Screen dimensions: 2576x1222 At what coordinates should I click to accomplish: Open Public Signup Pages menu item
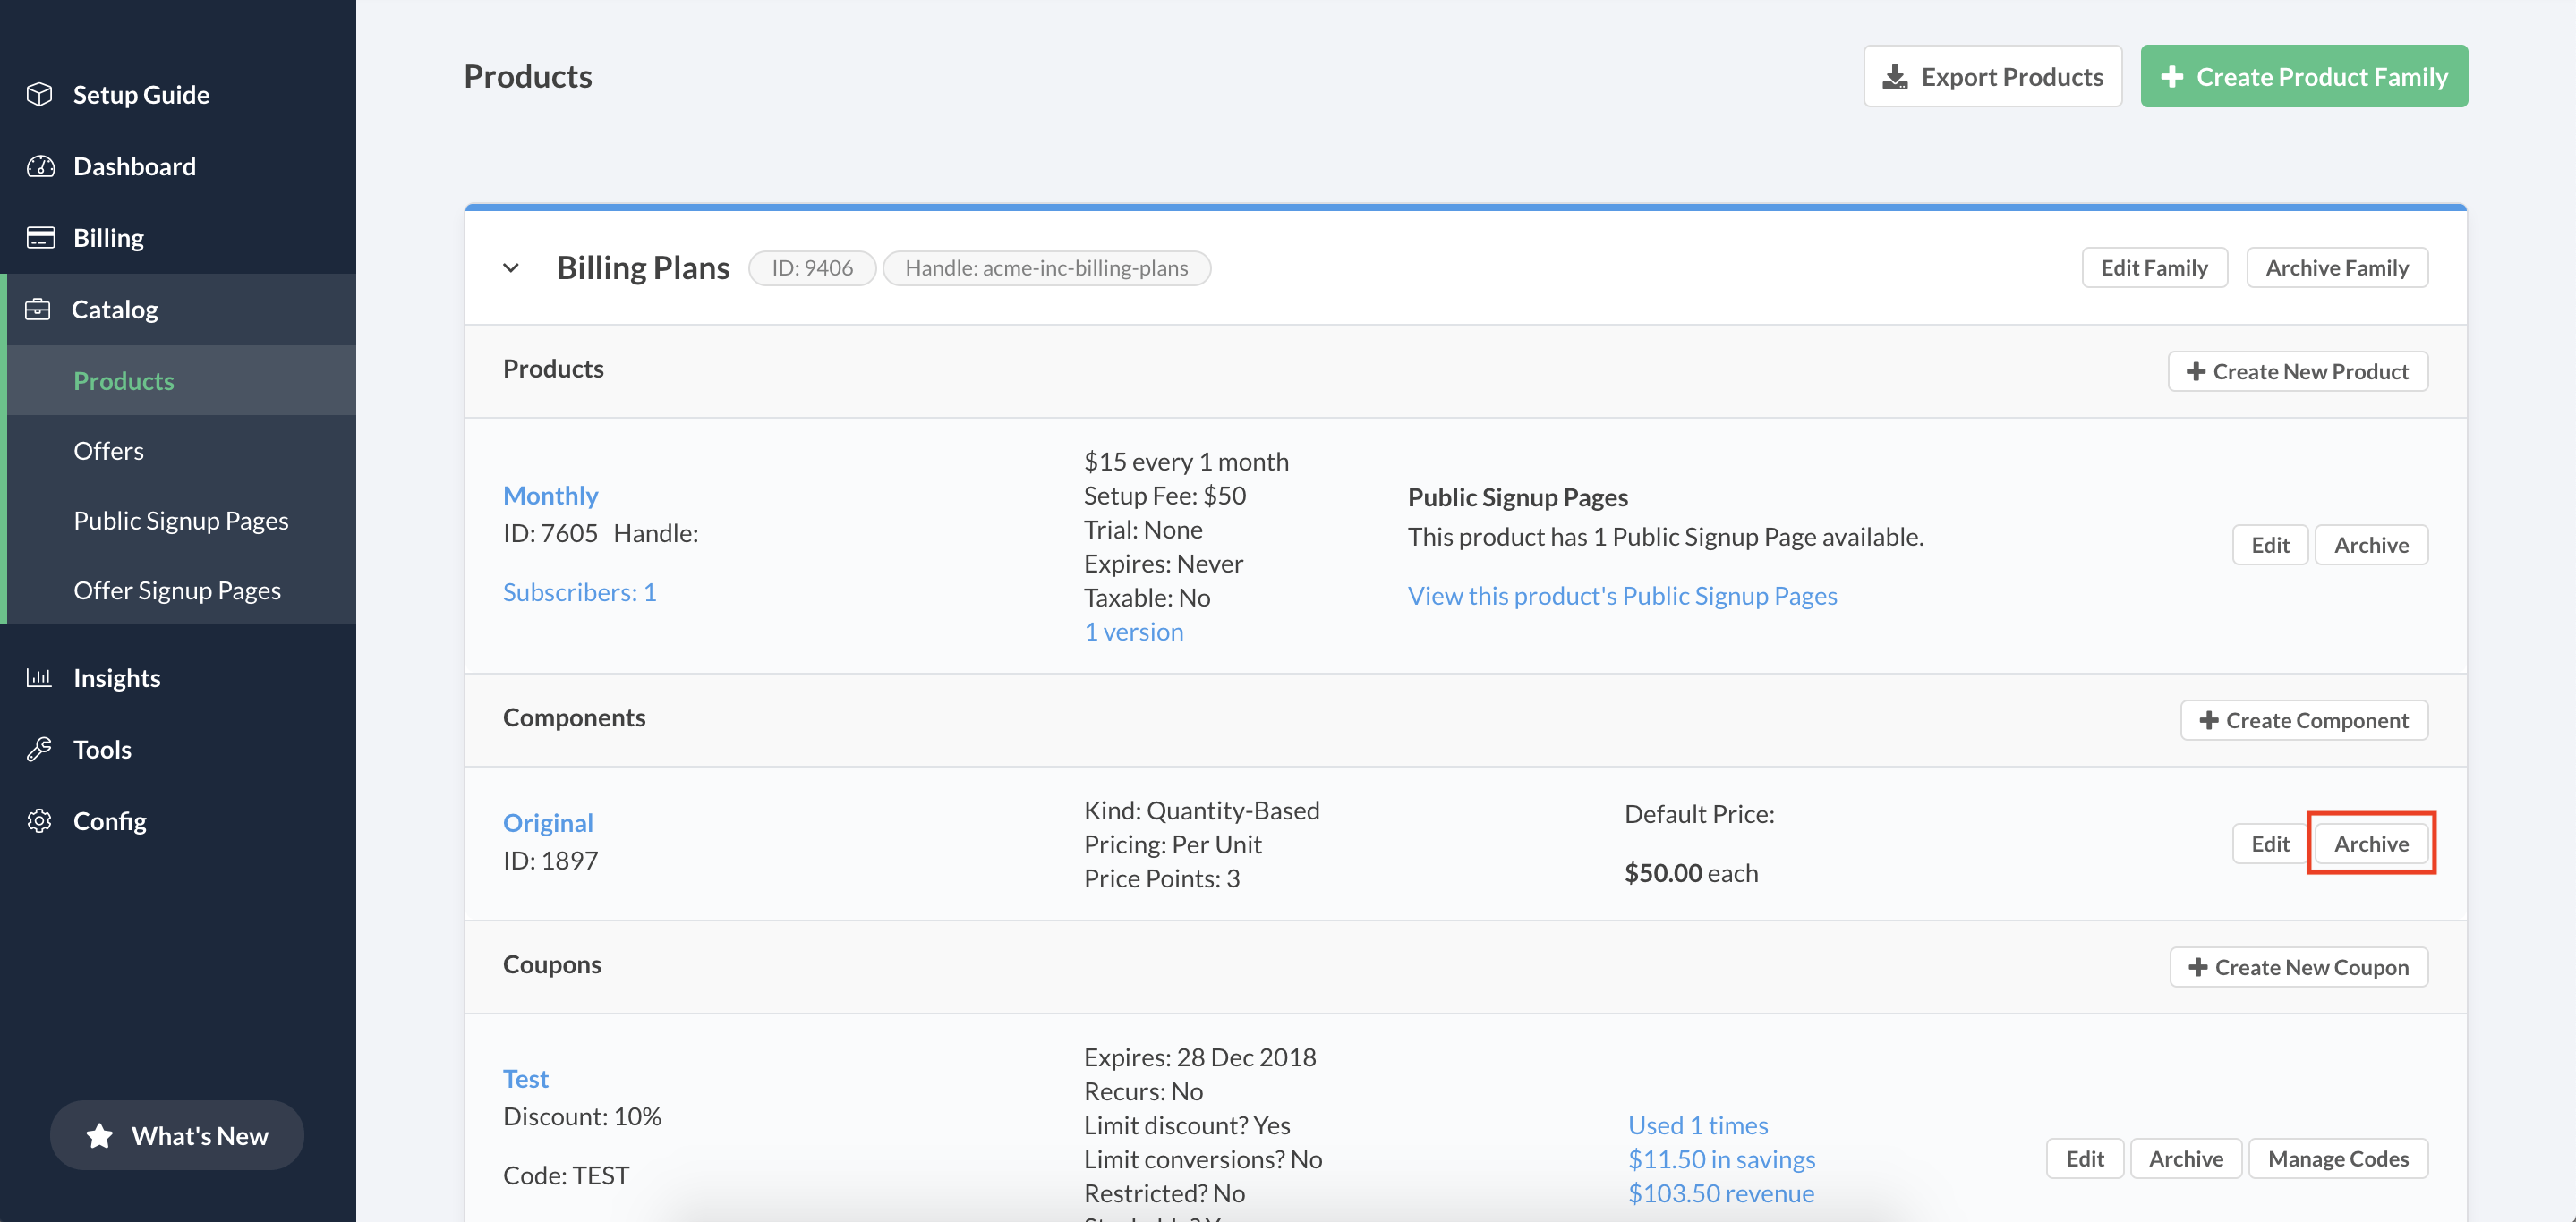(x=181, y=521)
